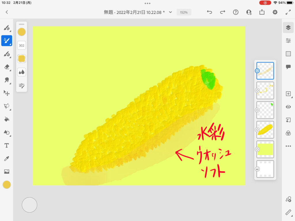This screenshot has height=221, width=295.
Task: Open the 152% zoom level menu
Action: point(184,12)
